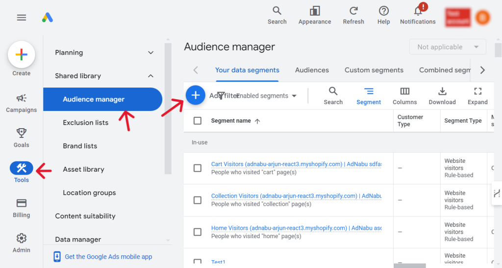Open the Test1 segment link
Screen dimensions: 502x268
pos(218,262)
